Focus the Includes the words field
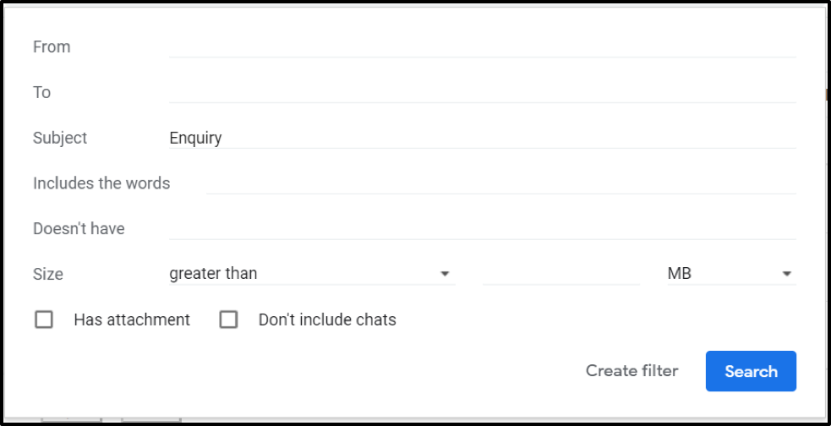The width and height of the screenshot is (831, 426). coord(500,183)
